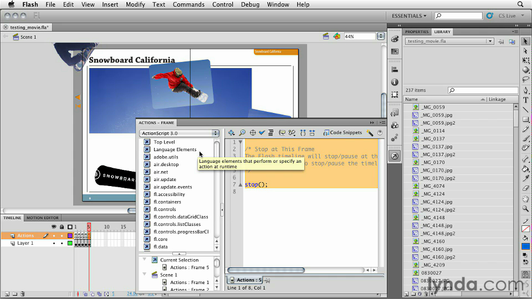Open the ActionScript 3.0 version dropdown
This screenshot has width=532, height=299.
coord(179,133)
